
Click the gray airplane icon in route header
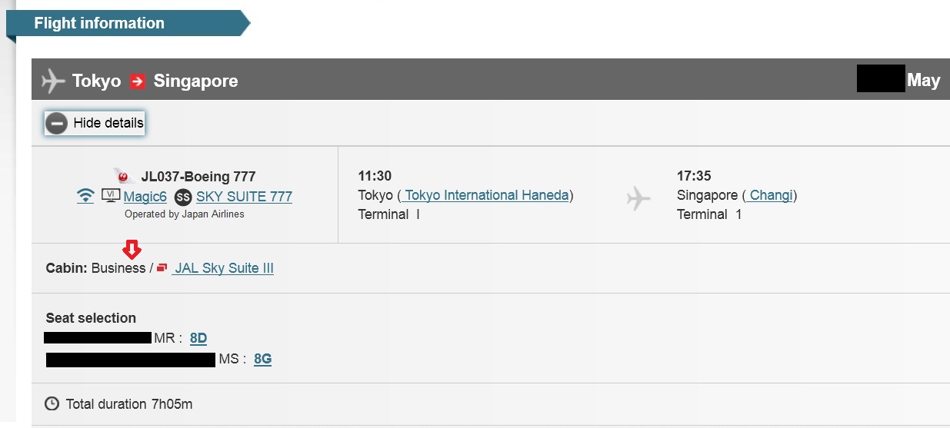click(x=53, y=81)
